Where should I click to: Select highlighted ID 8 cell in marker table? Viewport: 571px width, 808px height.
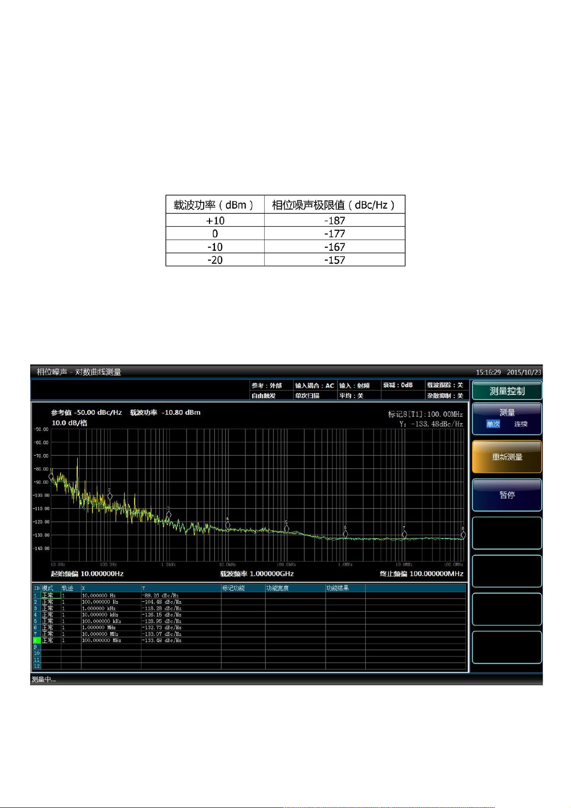pyautogui.click(x=36, y=641)
